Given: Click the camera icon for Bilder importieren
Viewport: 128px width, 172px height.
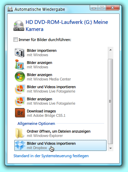Looking at the screenshot, I should click(x=19, y=53).
